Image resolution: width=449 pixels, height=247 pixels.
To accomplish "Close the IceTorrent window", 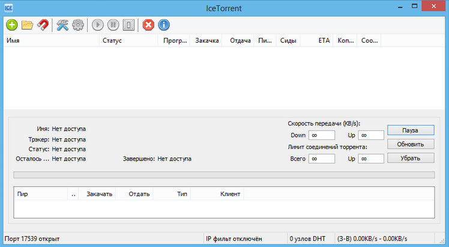I will 433,6.
